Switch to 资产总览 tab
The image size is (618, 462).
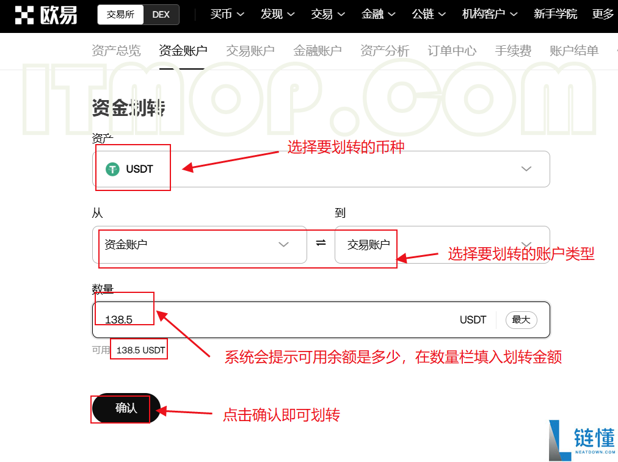(116, 51)
